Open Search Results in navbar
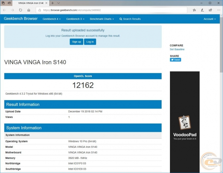 [x=130, y=19]
